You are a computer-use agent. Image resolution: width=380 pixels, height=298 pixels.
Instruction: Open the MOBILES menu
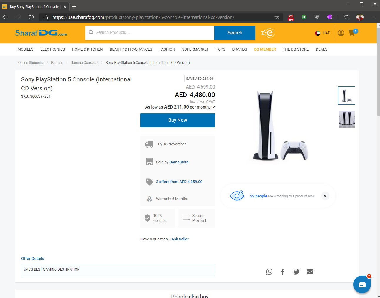26,49
